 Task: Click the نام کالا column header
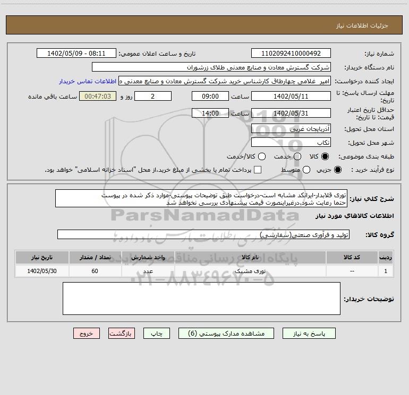tap(250, 257)
